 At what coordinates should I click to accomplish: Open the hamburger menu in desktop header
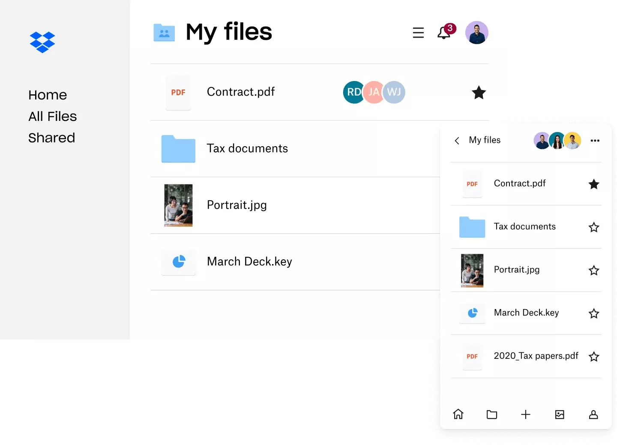pos(418,32)
